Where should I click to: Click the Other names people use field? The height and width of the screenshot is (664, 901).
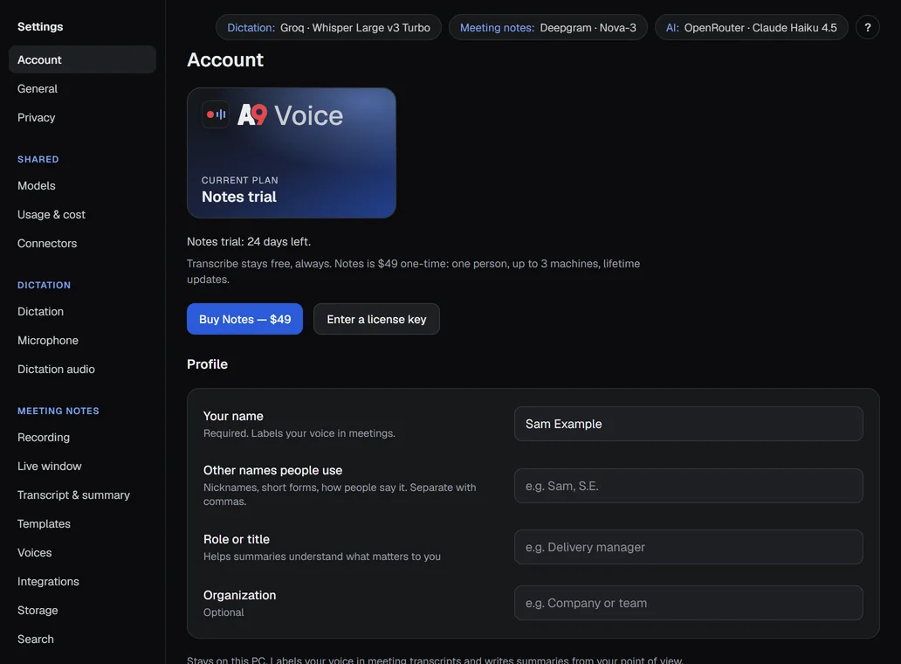688,486
